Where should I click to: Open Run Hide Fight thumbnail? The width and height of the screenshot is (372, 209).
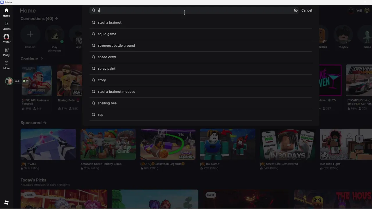click(346, 144)
